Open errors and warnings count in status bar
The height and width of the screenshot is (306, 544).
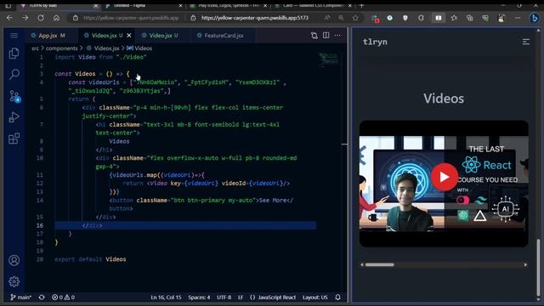tap(63, 297)
